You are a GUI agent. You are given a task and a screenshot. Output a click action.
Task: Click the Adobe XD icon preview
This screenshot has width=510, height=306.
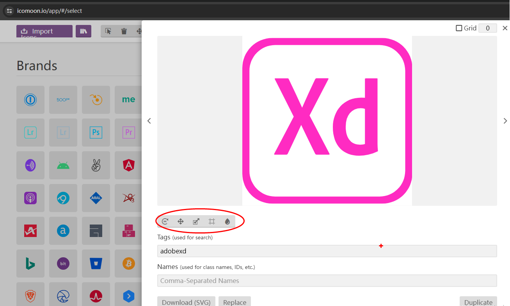pyautogui.click(x=327, y=121)
